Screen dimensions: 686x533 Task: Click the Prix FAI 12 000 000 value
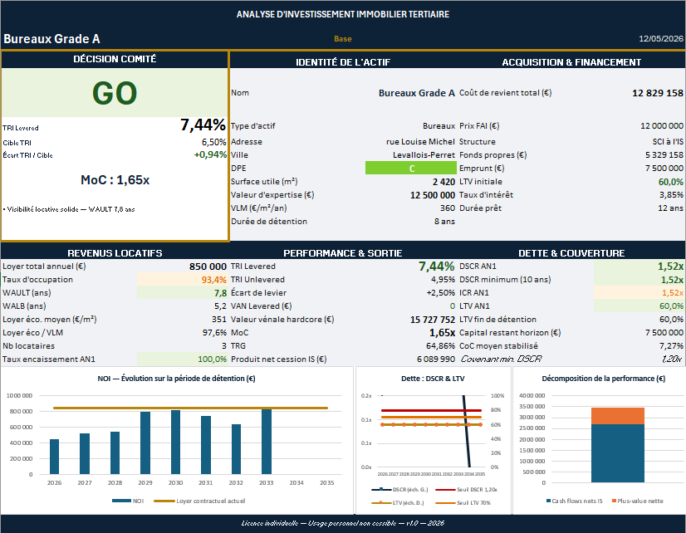pos(661,126)
